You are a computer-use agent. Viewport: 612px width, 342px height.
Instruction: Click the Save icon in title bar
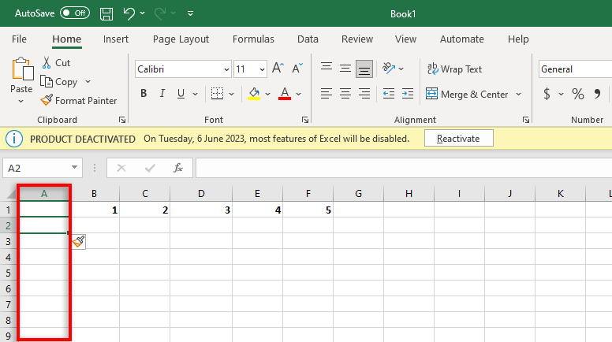coord(106,13)
